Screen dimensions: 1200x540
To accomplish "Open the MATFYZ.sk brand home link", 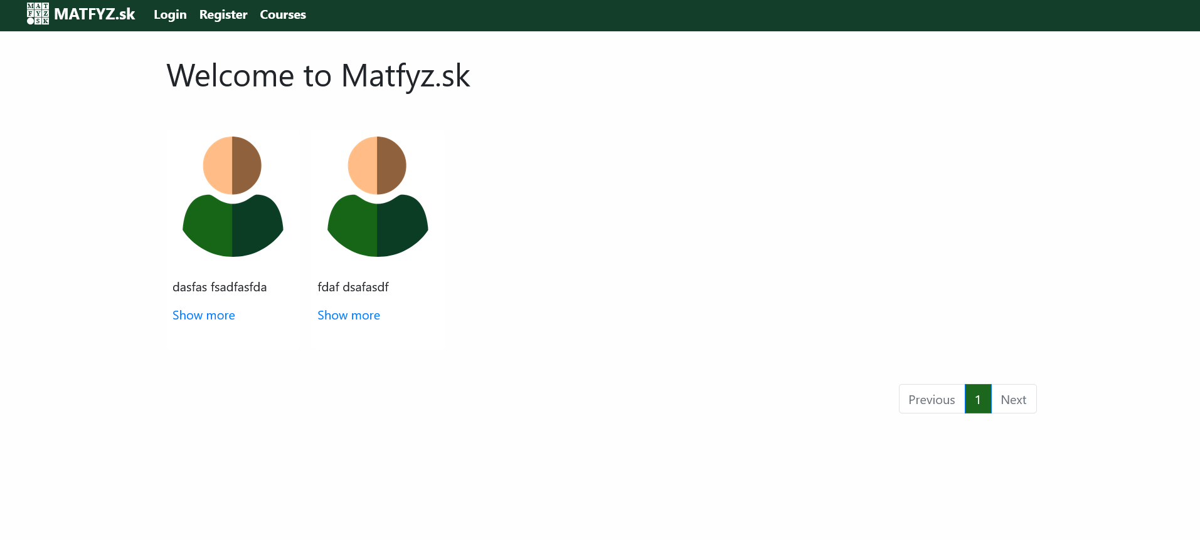I will click(x=81, y=14).
